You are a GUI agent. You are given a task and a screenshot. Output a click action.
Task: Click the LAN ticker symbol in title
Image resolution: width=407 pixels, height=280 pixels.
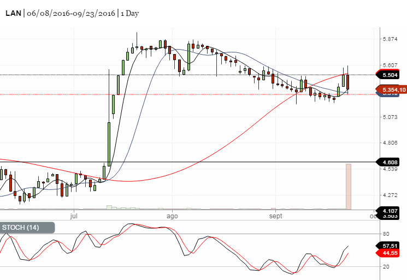pos(13,14)
